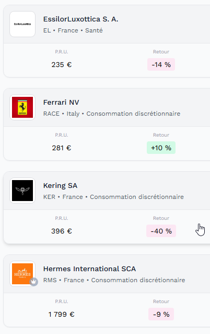Screen dimensions: 210x334
Task: Select the 235 € P.R.U. value
Action: pos(62,64)
